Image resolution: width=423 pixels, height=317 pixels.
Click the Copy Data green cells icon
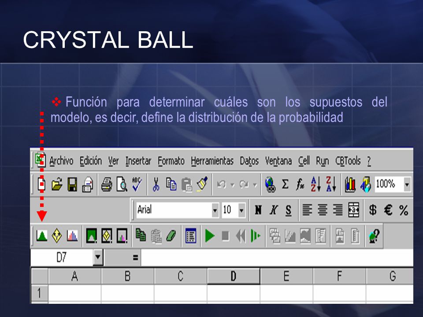tap(141, 235)
